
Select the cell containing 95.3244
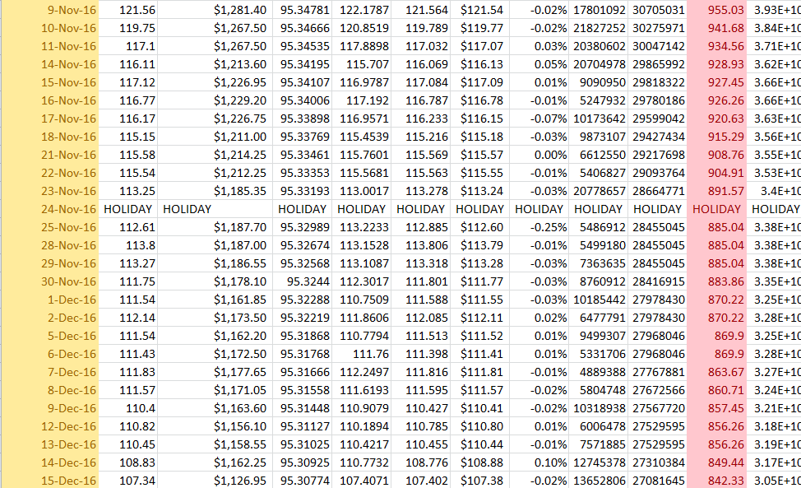click(x=305, y=281)
